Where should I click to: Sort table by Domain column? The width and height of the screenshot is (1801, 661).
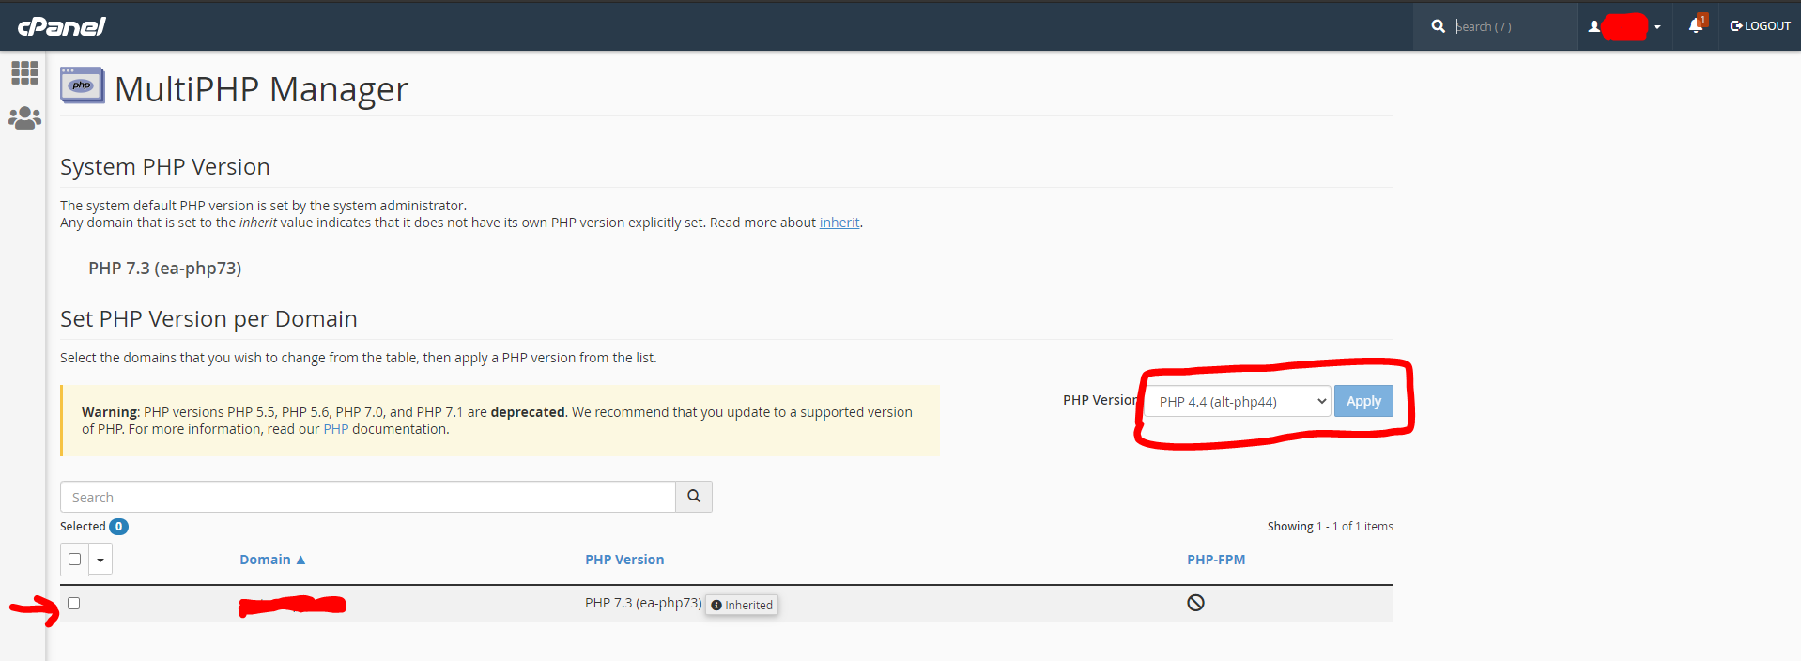point(271,560)
